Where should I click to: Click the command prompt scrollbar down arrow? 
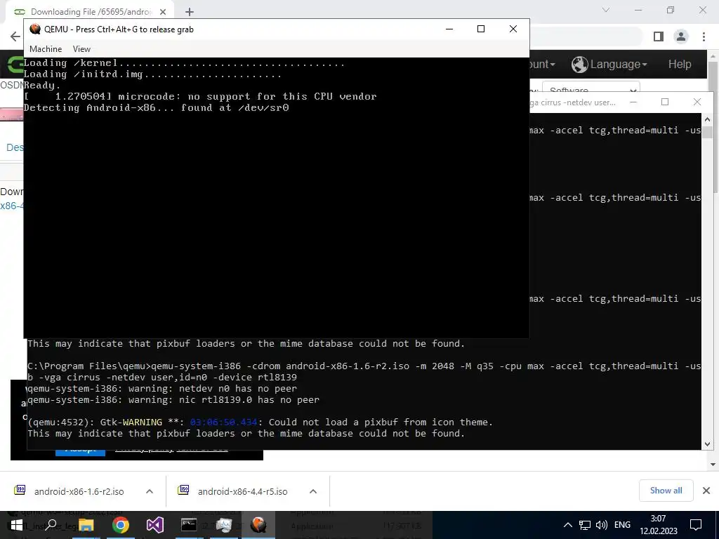(707, 444)
